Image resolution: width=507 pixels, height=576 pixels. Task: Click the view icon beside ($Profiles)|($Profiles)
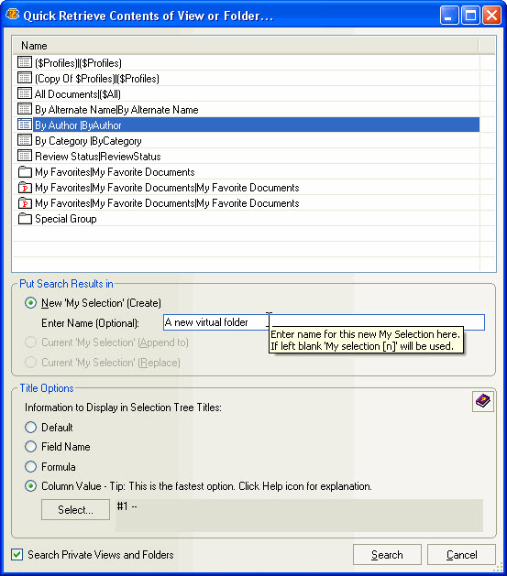point(25,62)
